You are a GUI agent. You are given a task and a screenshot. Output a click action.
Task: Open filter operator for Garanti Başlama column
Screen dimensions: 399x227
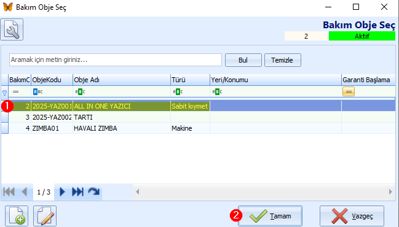349,91
